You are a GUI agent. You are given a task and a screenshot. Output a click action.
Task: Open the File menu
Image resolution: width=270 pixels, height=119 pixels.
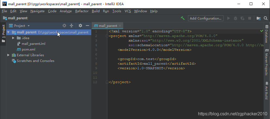pos(4,11)
